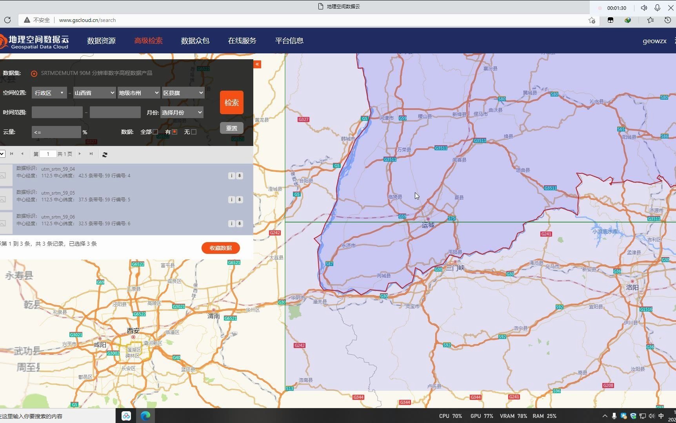Jump to the last results page
The width and height of the screenshot is (676, 423).
coord(91,154)
